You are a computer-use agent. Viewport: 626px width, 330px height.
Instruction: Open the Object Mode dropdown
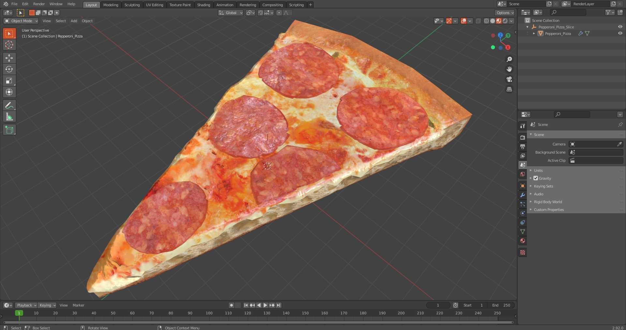[21, 21]
